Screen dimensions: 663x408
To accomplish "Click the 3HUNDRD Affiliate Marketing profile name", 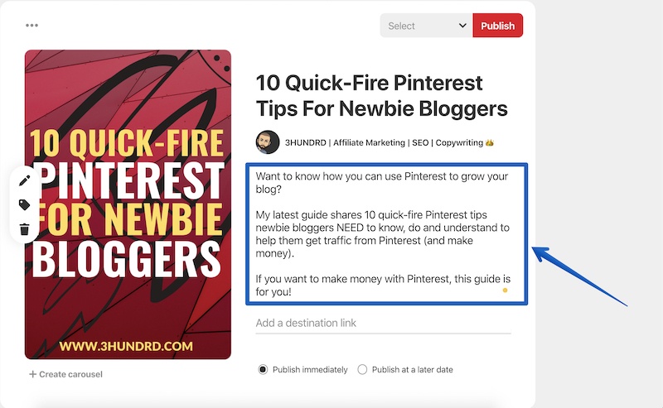I will pos(384,142).
